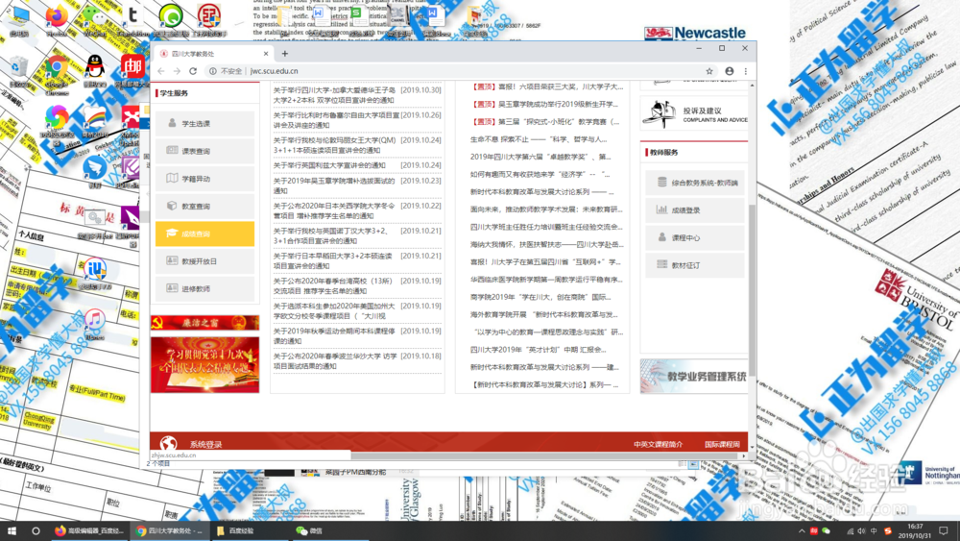Open Chrome profile avatar
Screen dimensions: 960x541
(730, 71)
